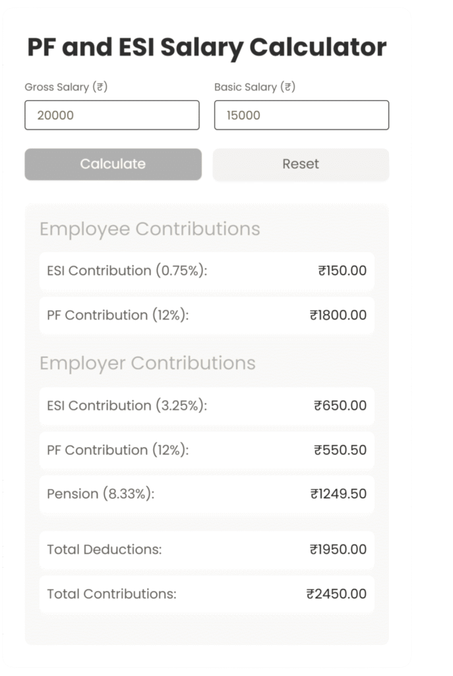Click the Total Contributions row
This screenshot has height=676, width=453.
206,594
